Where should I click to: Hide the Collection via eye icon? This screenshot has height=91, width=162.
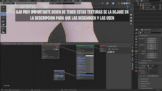click(160, 5)
